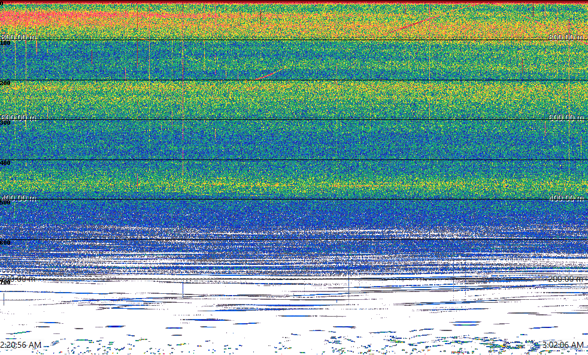Click the "800.00 m" depth label at left edge
The image size is (588, 355).
(x=18, y=37)
